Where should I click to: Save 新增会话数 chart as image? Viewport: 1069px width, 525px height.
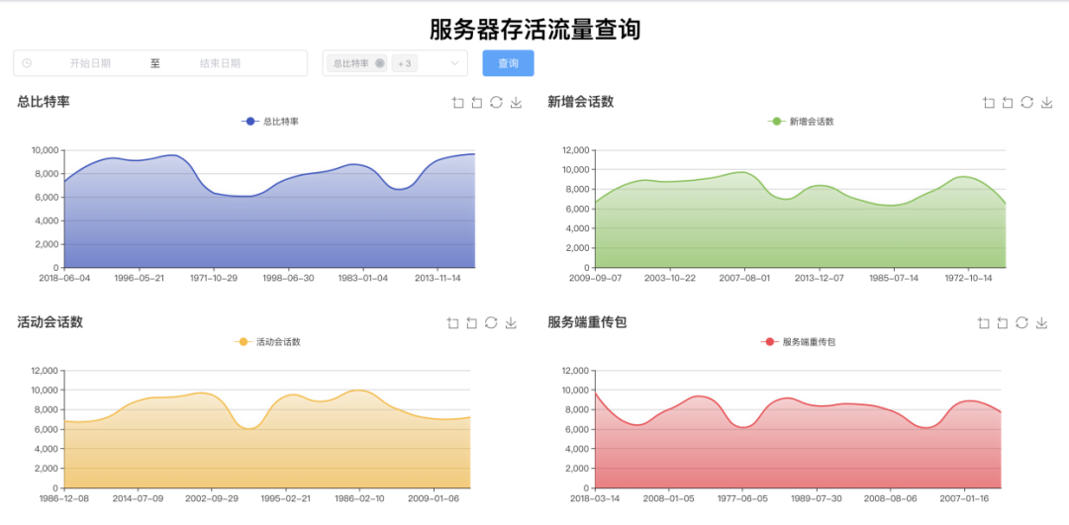point(1046,102)
